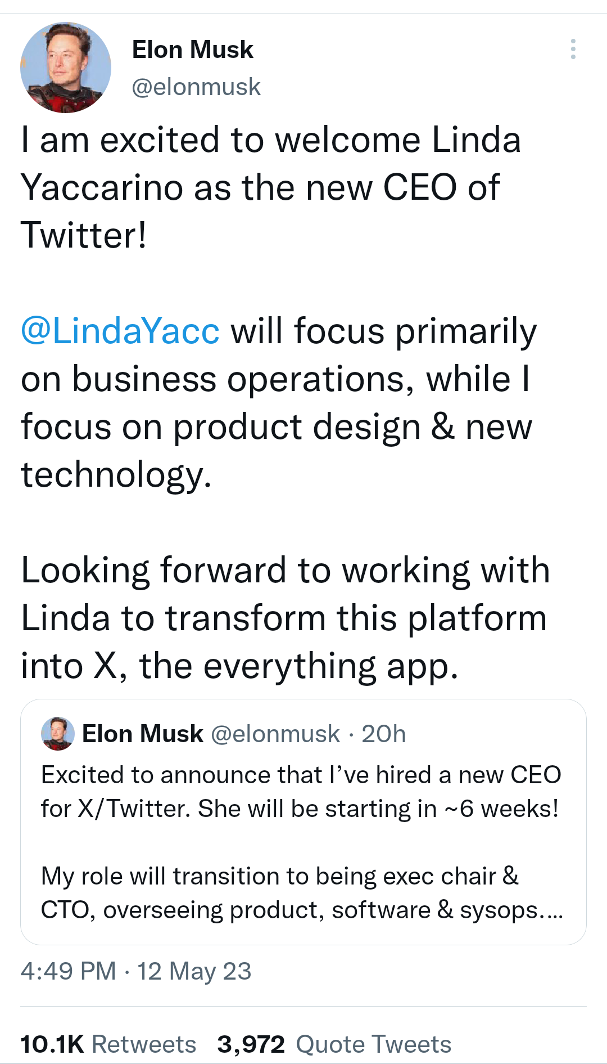
Task: Click the 4:49 PM timestamp
Action: coord(68,971)
